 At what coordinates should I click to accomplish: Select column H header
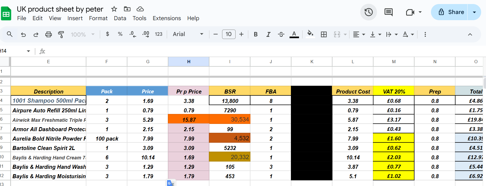tap(189, 62)
